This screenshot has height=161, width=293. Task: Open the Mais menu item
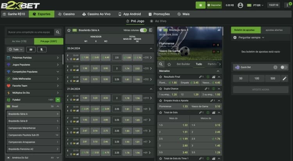pos(183,14)
